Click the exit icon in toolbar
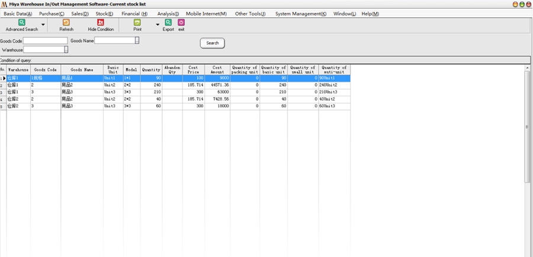The width and height of the screenshot is (533, 257). [181, 23]
